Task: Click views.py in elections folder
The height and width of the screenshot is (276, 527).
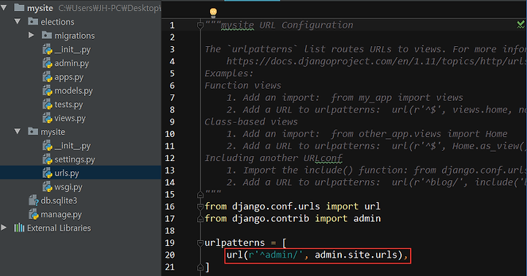Action: point(70,119)
